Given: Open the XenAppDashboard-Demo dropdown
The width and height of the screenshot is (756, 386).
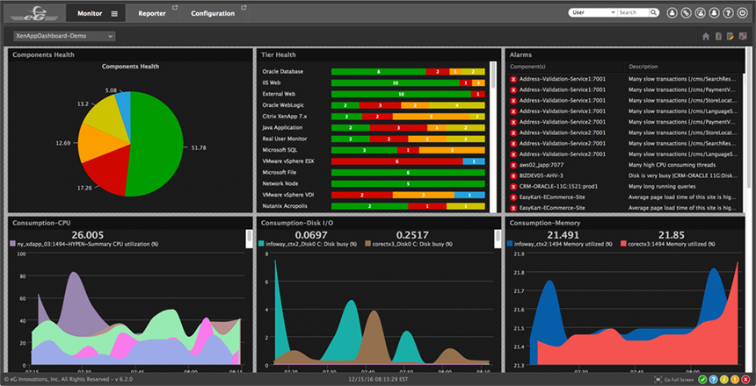Looking at the screenshot, I should pos(64,36).
